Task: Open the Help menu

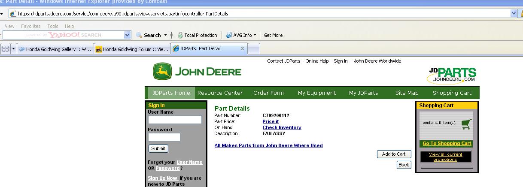Action: click(x=70, y=26)
